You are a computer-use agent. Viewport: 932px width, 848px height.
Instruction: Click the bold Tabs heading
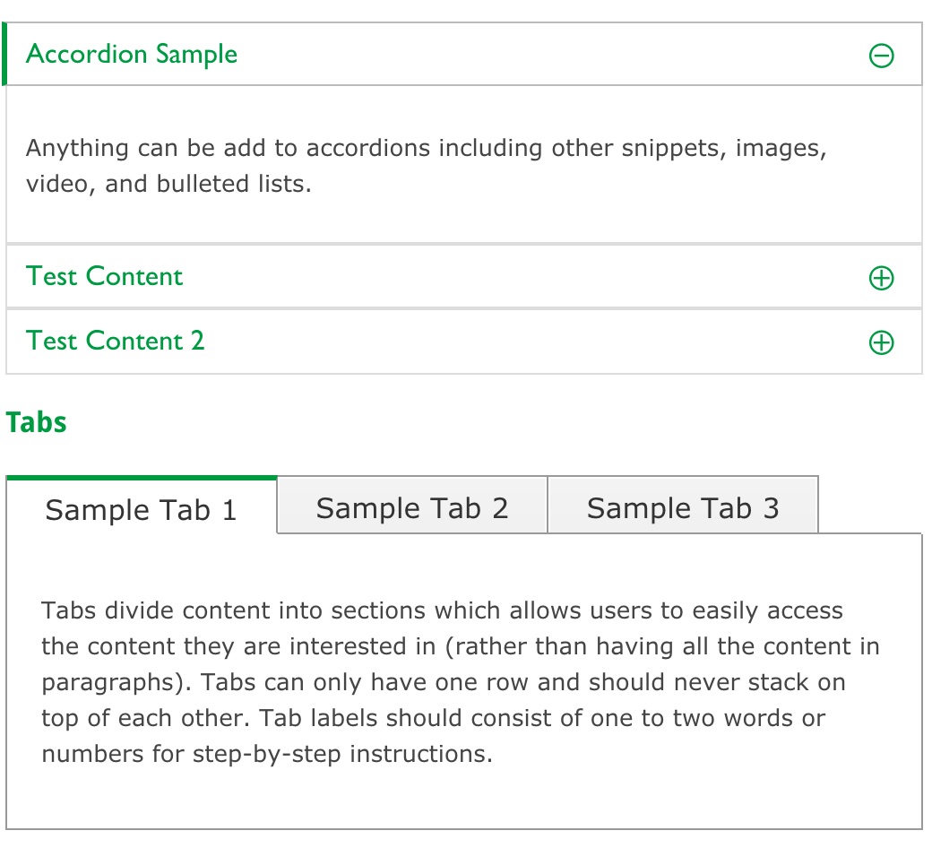[x=36, y=421]
